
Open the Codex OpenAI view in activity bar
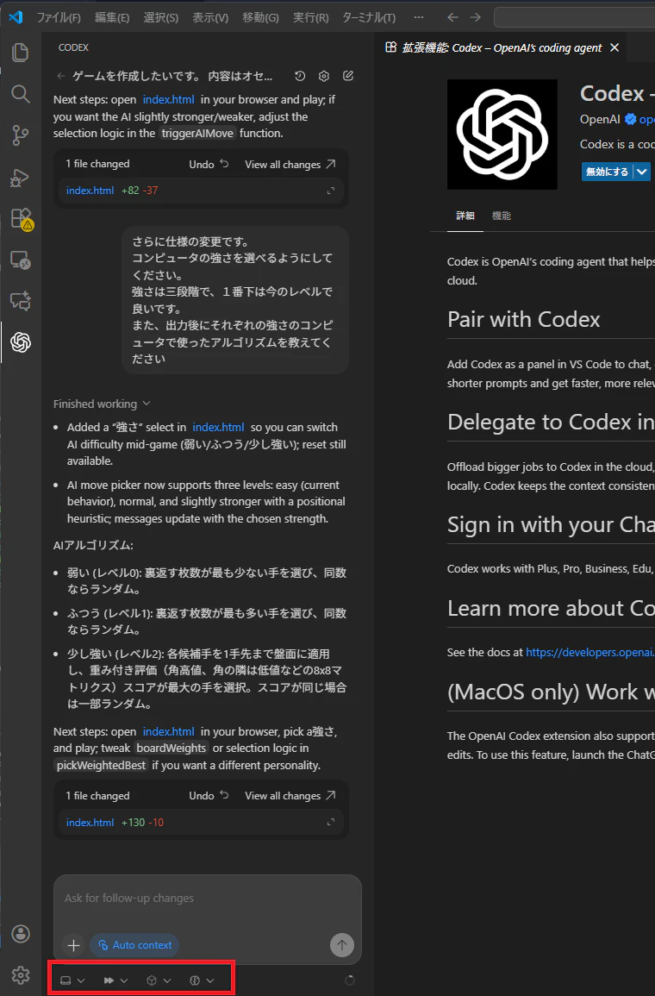tap(21, 342)
